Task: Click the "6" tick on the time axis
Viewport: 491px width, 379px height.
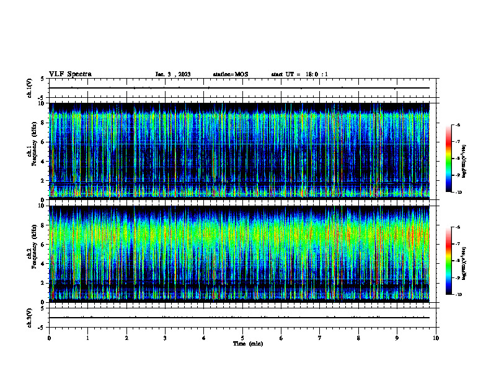Action: click(x=281, y=338)
